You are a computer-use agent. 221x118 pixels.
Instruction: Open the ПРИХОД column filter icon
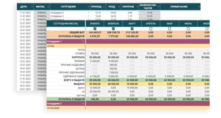pos(104,7)
